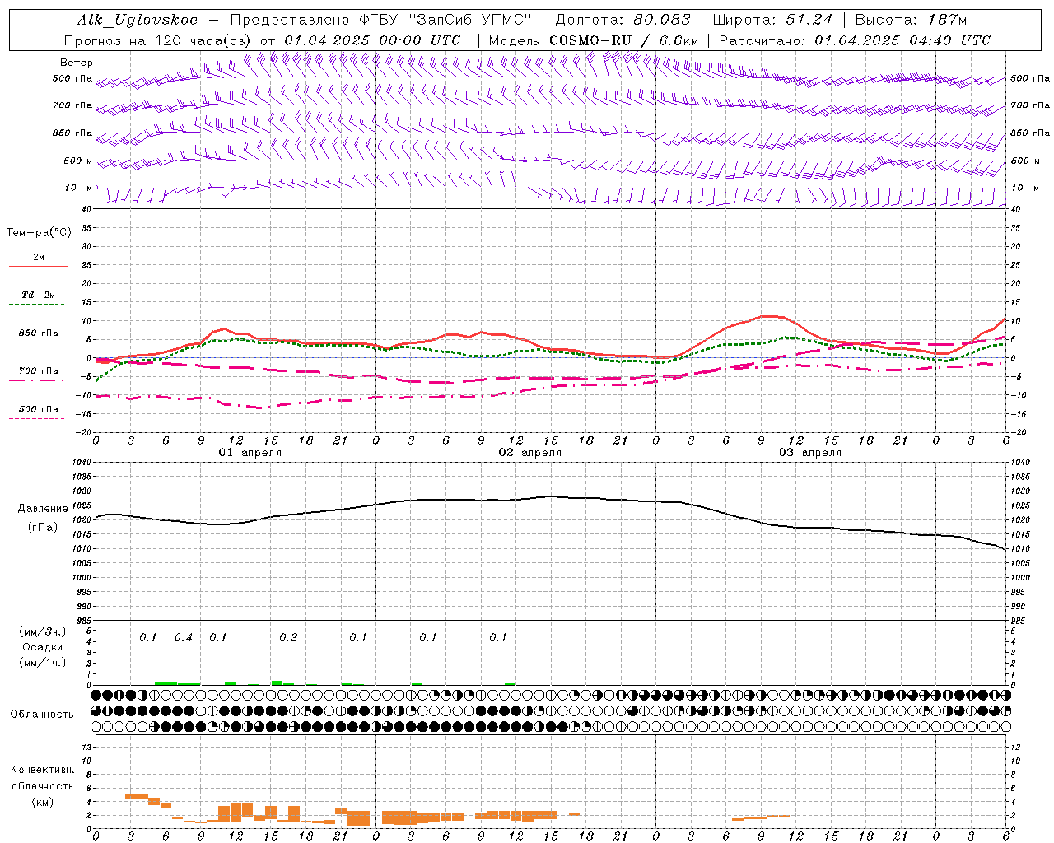Click the Облачность row label
The image size is (1054, 843).
(42, 715)
